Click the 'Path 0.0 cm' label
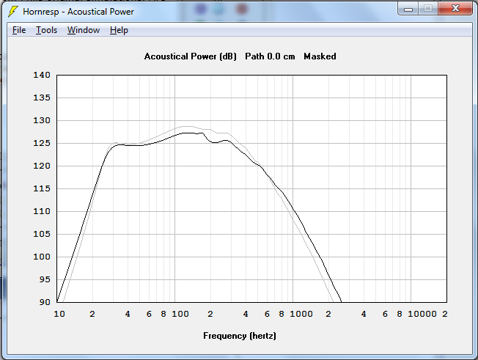Screen dimensions: 478x360 point(270,56)
